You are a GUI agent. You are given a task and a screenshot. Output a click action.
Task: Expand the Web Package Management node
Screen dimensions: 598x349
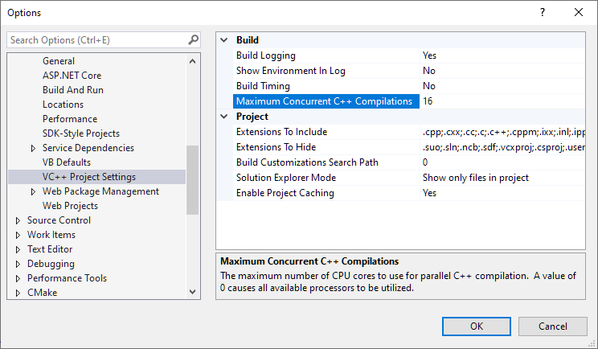click(x=33, y=191)
